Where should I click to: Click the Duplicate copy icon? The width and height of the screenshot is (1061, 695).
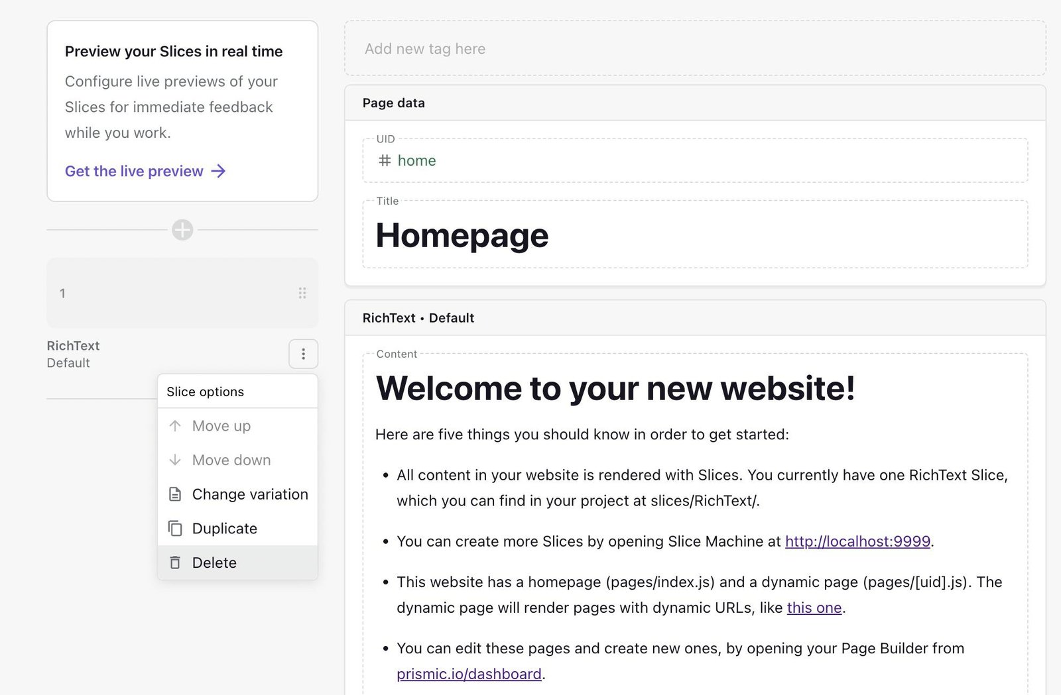(x=175, y=528)
